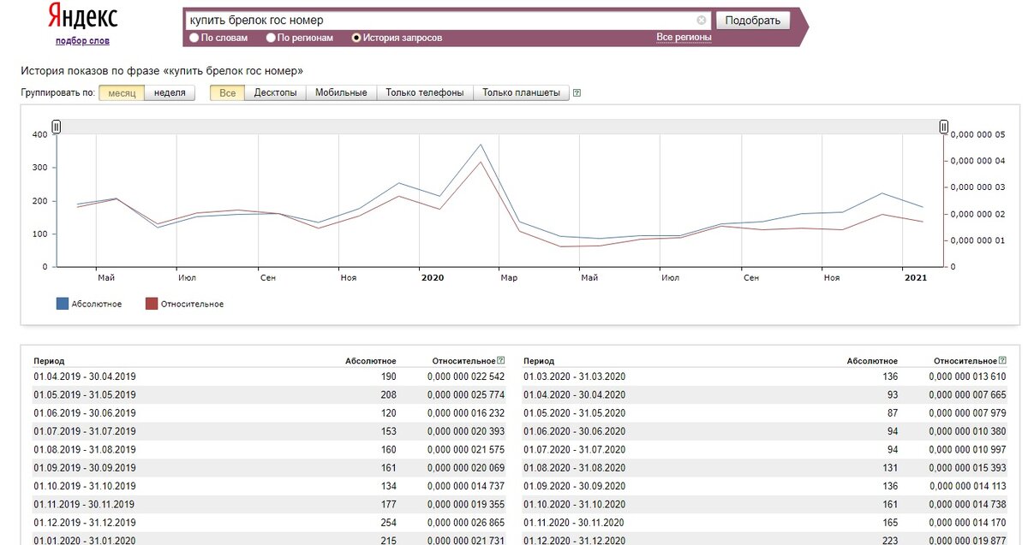
Task: Select period 01.09.2020 - 30.09.2020
Action: [x=575, y=486]
